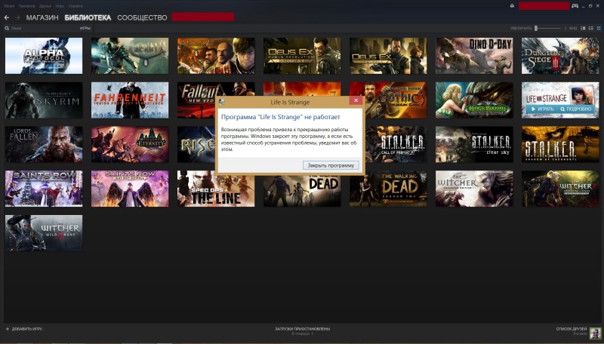Select the Skyrim game tile
The image size is (604, 344).
point(44,100)
